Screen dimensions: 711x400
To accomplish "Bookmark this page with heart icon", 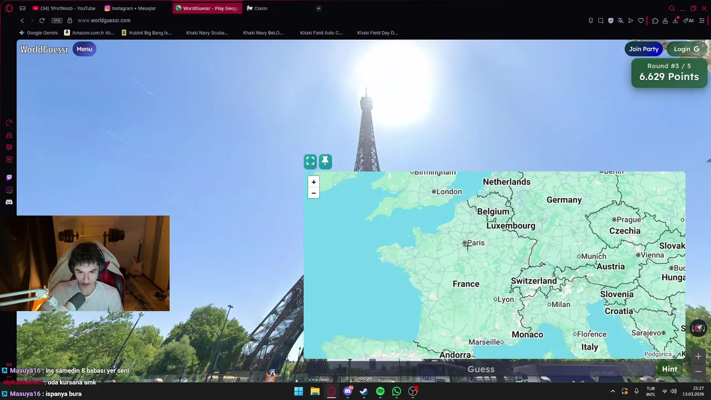I will click(640, 21).
